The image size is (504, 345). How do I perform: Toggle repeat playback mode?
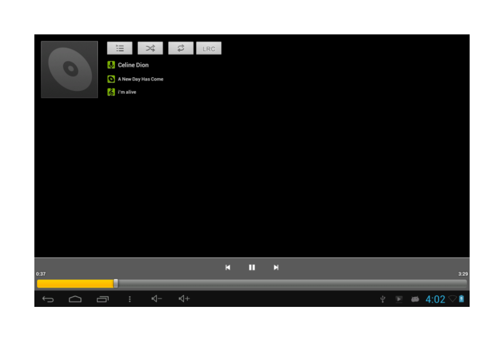[181, 48]
